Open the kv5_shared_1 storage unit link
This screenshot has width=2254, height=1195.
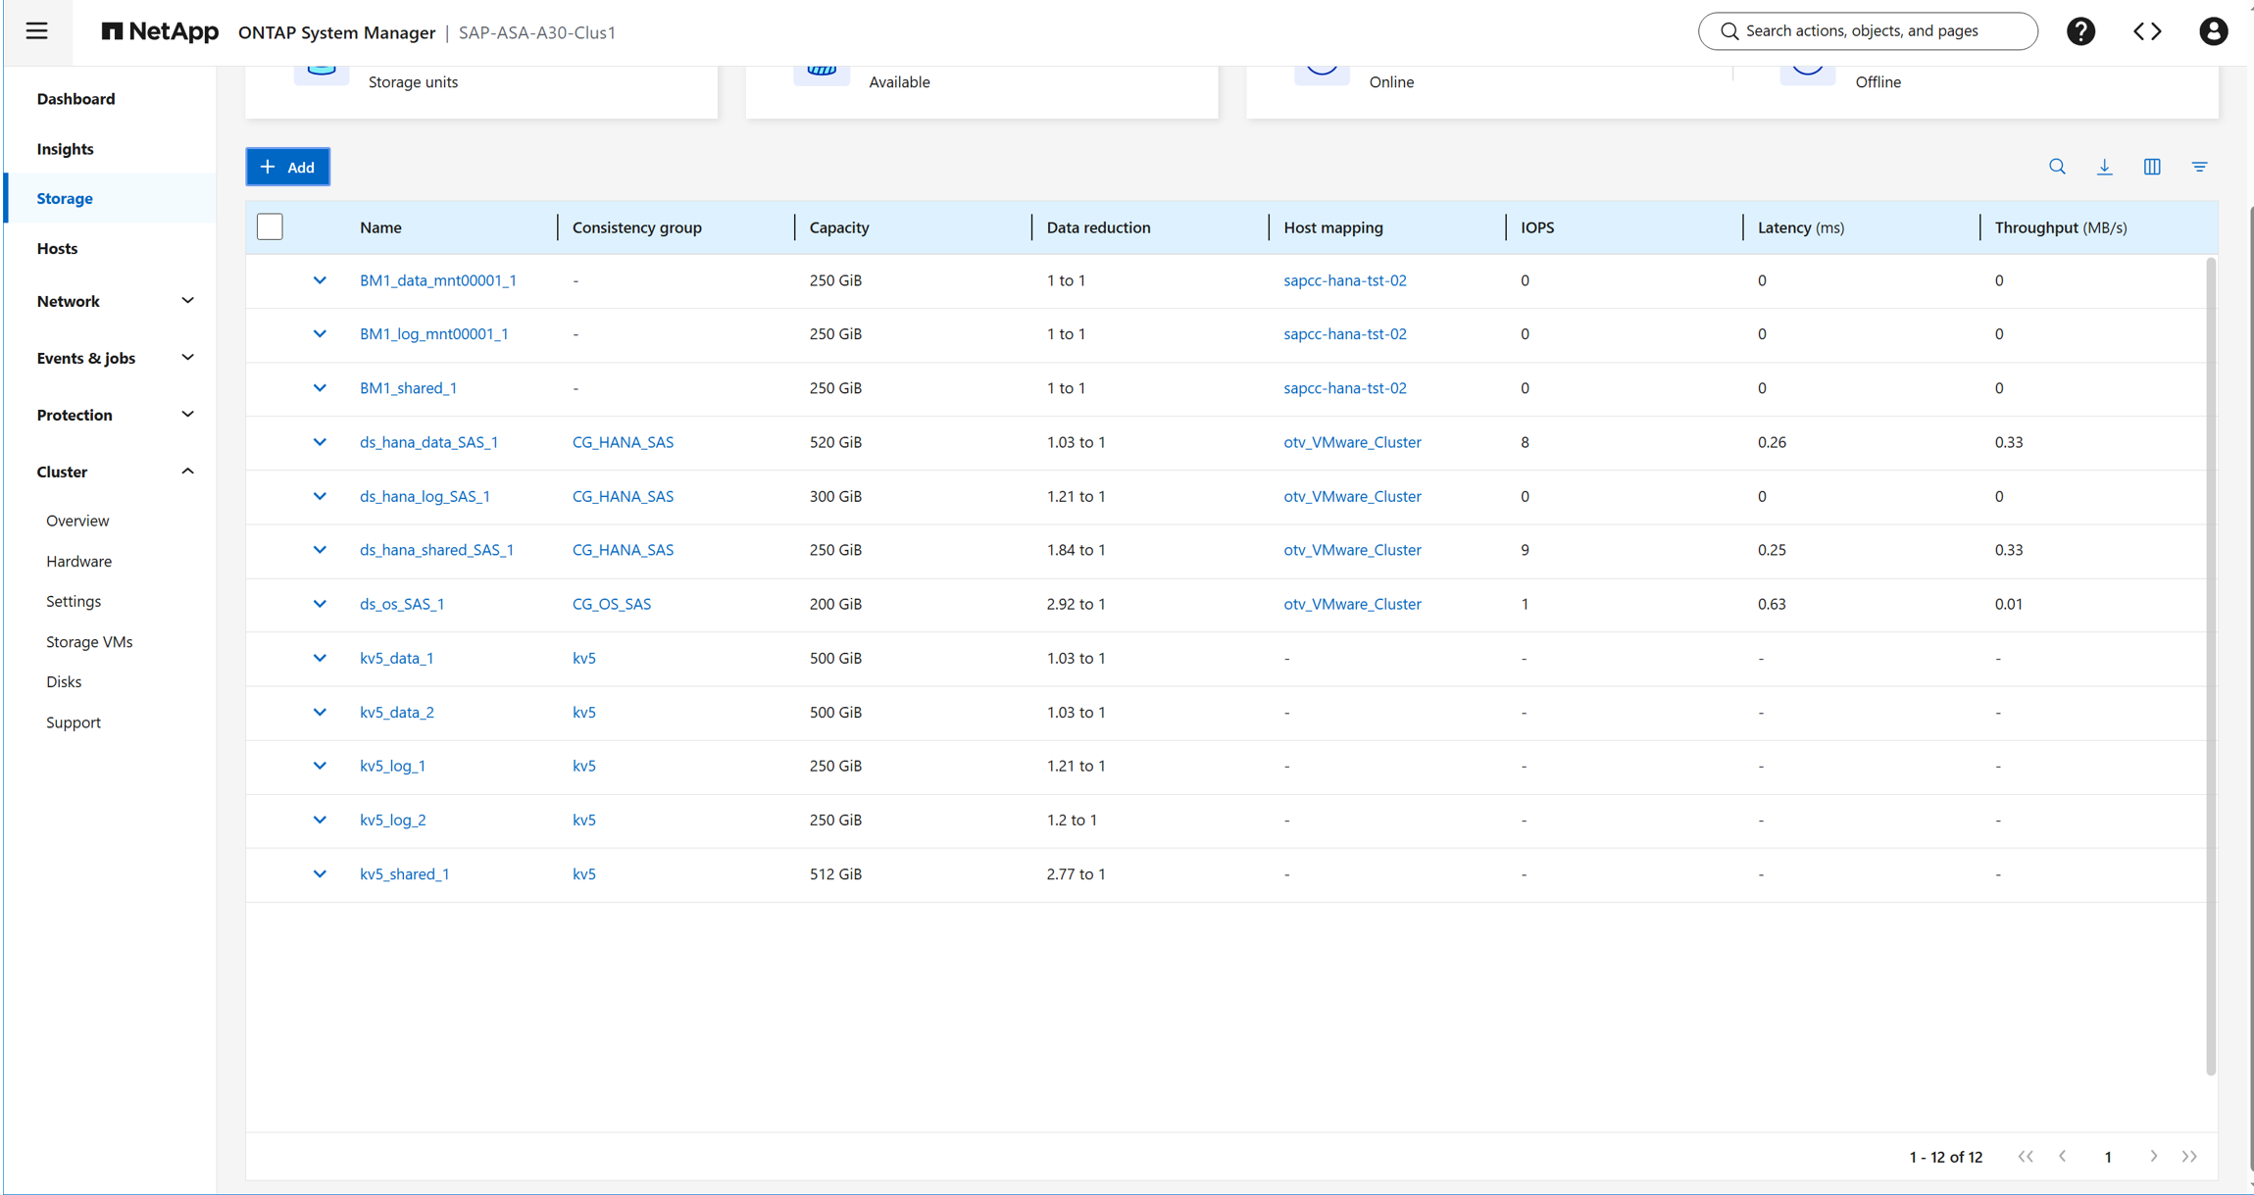pyautogui.click(x=404, y=874)
